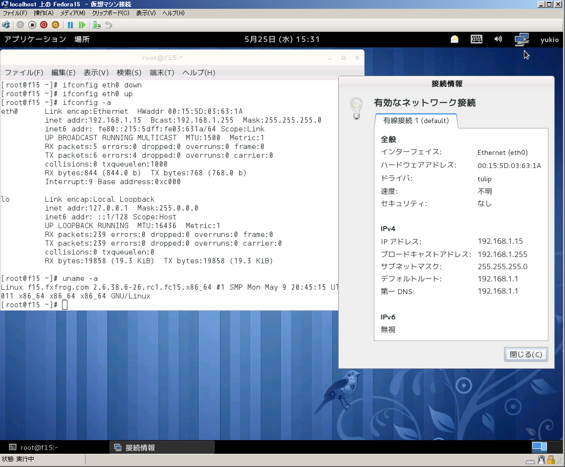Switch to root@f15:~ taskbar window
565x467 pixels.
[x=39, y=447]
